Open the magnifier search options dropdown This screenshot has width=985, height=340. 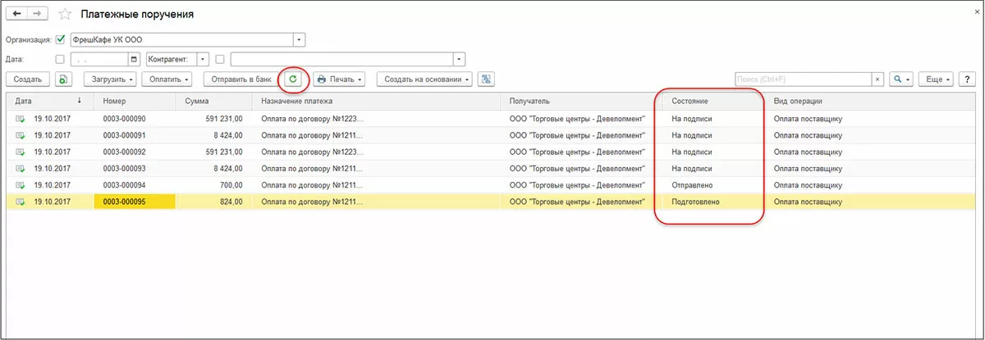901,79
